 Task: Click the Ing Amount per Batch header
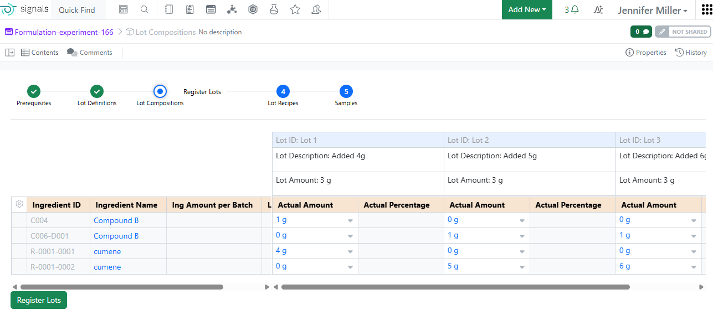[214, 205]
